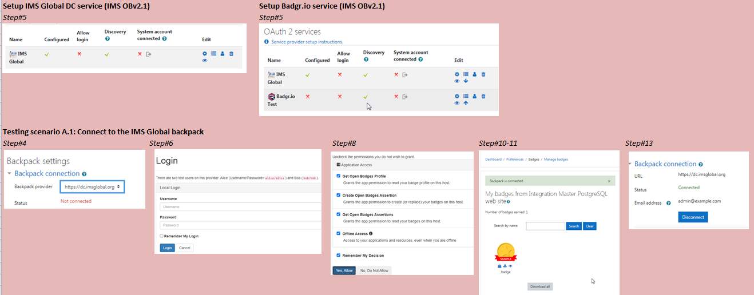Open user mapping icon for IMS Global in OAuth 2 services

[x=475, y=74]
